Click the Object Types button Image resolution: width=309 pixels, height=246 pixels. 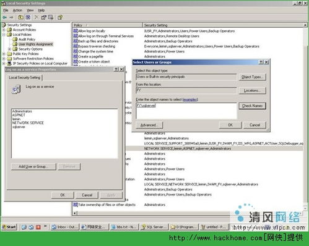[252, 77]
